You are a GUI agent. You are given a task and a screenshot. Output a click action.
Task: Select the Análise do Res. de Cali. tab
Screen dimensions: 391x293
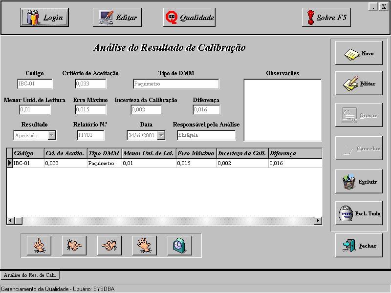[x=30, y=275]
